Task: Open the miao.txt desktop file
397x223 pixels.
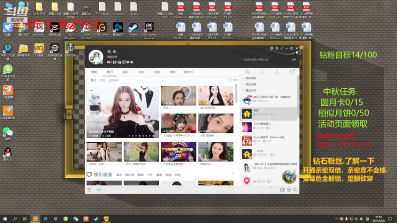Action: [118, 8]
